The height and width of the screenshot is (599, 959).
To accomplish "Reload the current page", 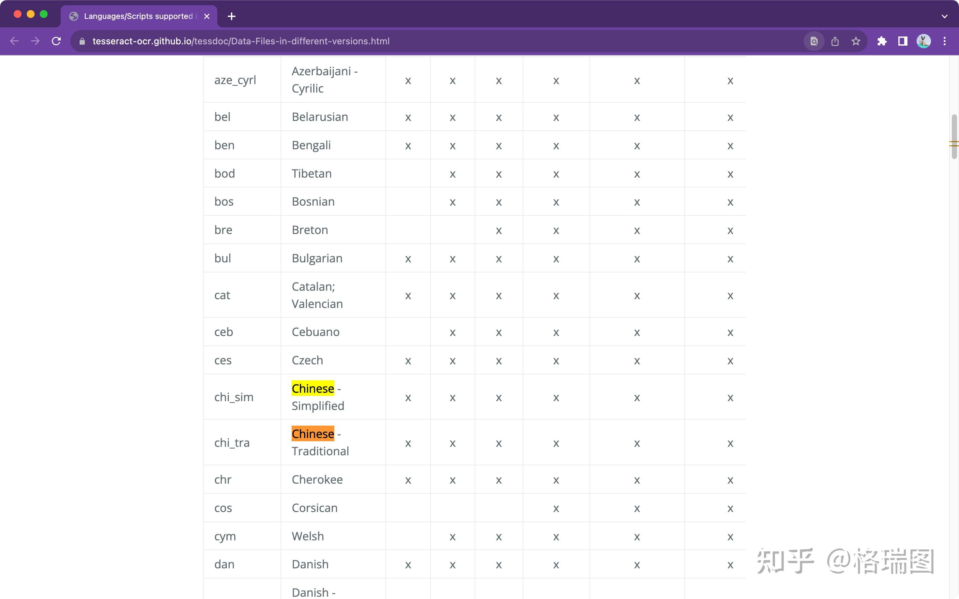I will [x=56, y=41].
